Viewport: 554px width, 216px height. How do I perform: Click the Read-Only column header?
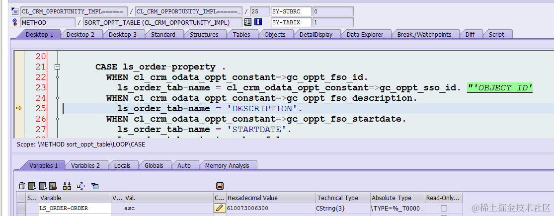(x=443, y=198)
